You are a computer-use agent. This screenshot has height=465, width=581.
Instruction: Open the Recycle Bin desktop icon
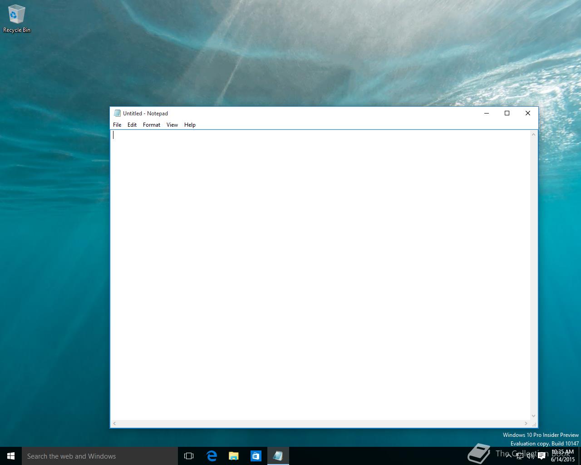(17, 19)
